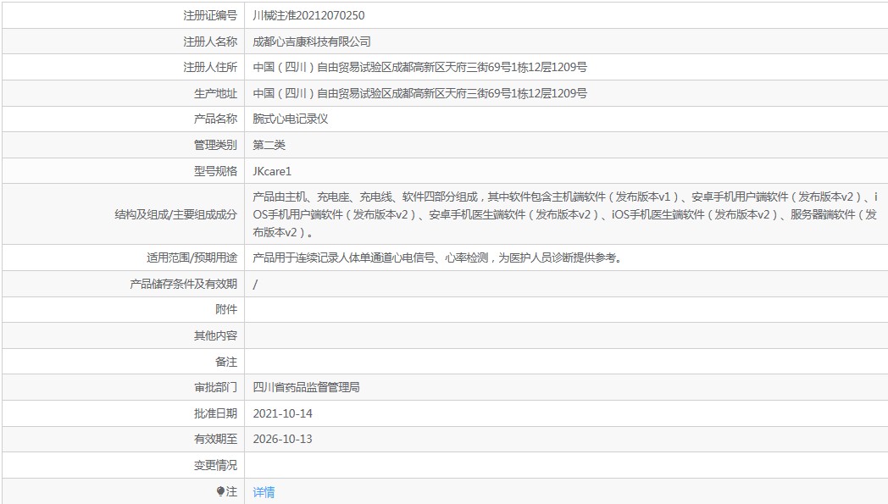Click the 有效期至 label
Image resolution: width=888 pixels, height=504 pixels.
[215, 439]
